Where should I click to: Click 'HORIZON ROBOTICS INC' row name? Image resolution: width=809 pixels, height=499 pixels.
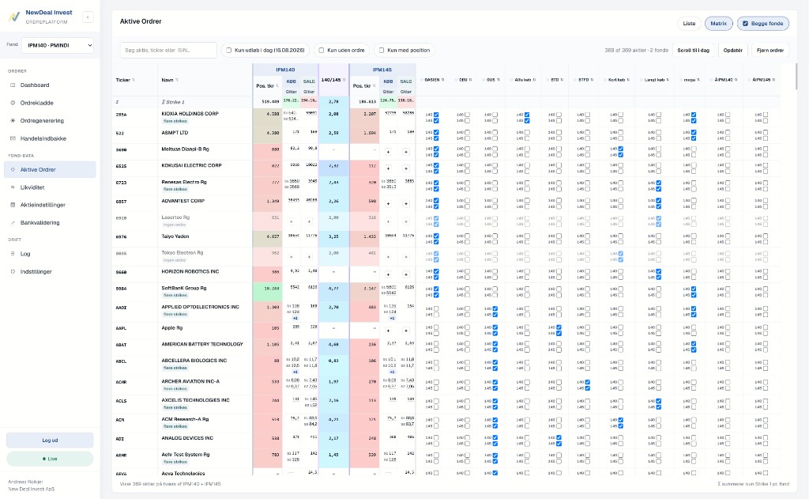(190, 272)
